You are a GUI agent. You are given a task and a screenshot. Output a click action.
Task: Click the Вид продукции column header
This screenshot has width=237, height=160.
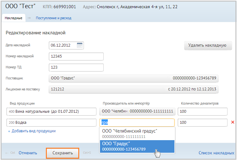[x=22, y=103]
